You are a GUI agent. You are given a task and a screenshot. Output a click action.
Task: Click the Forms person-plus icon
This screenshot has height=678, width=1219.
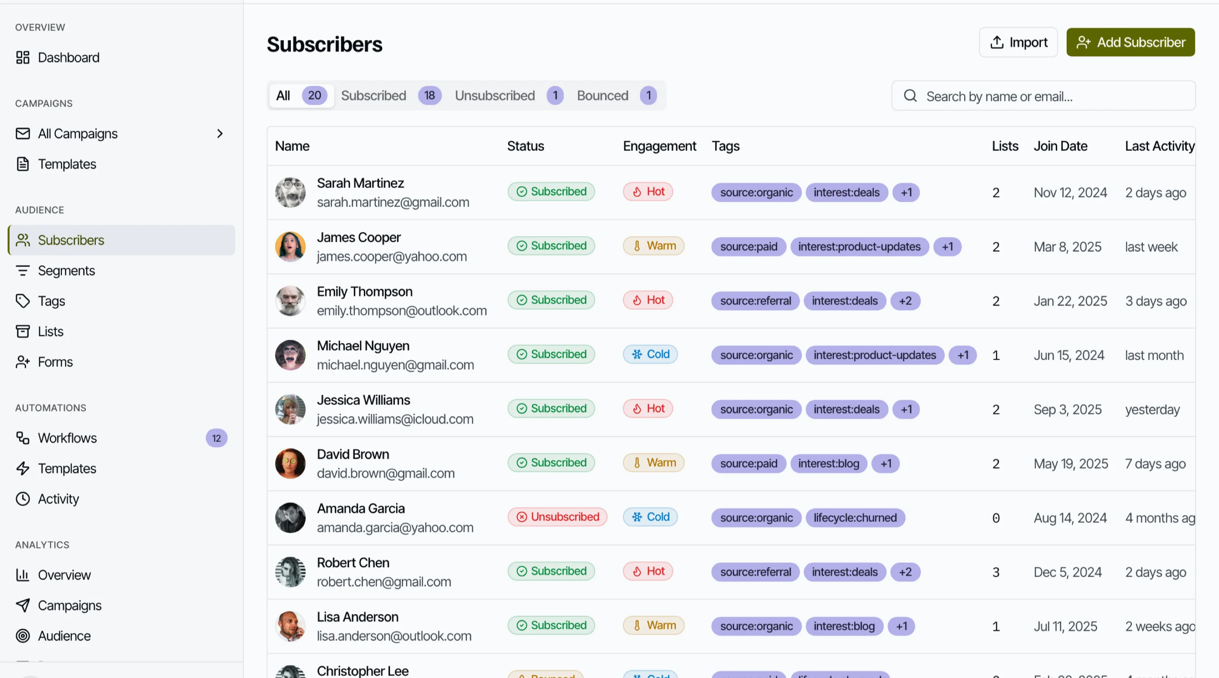pos(23,362)
